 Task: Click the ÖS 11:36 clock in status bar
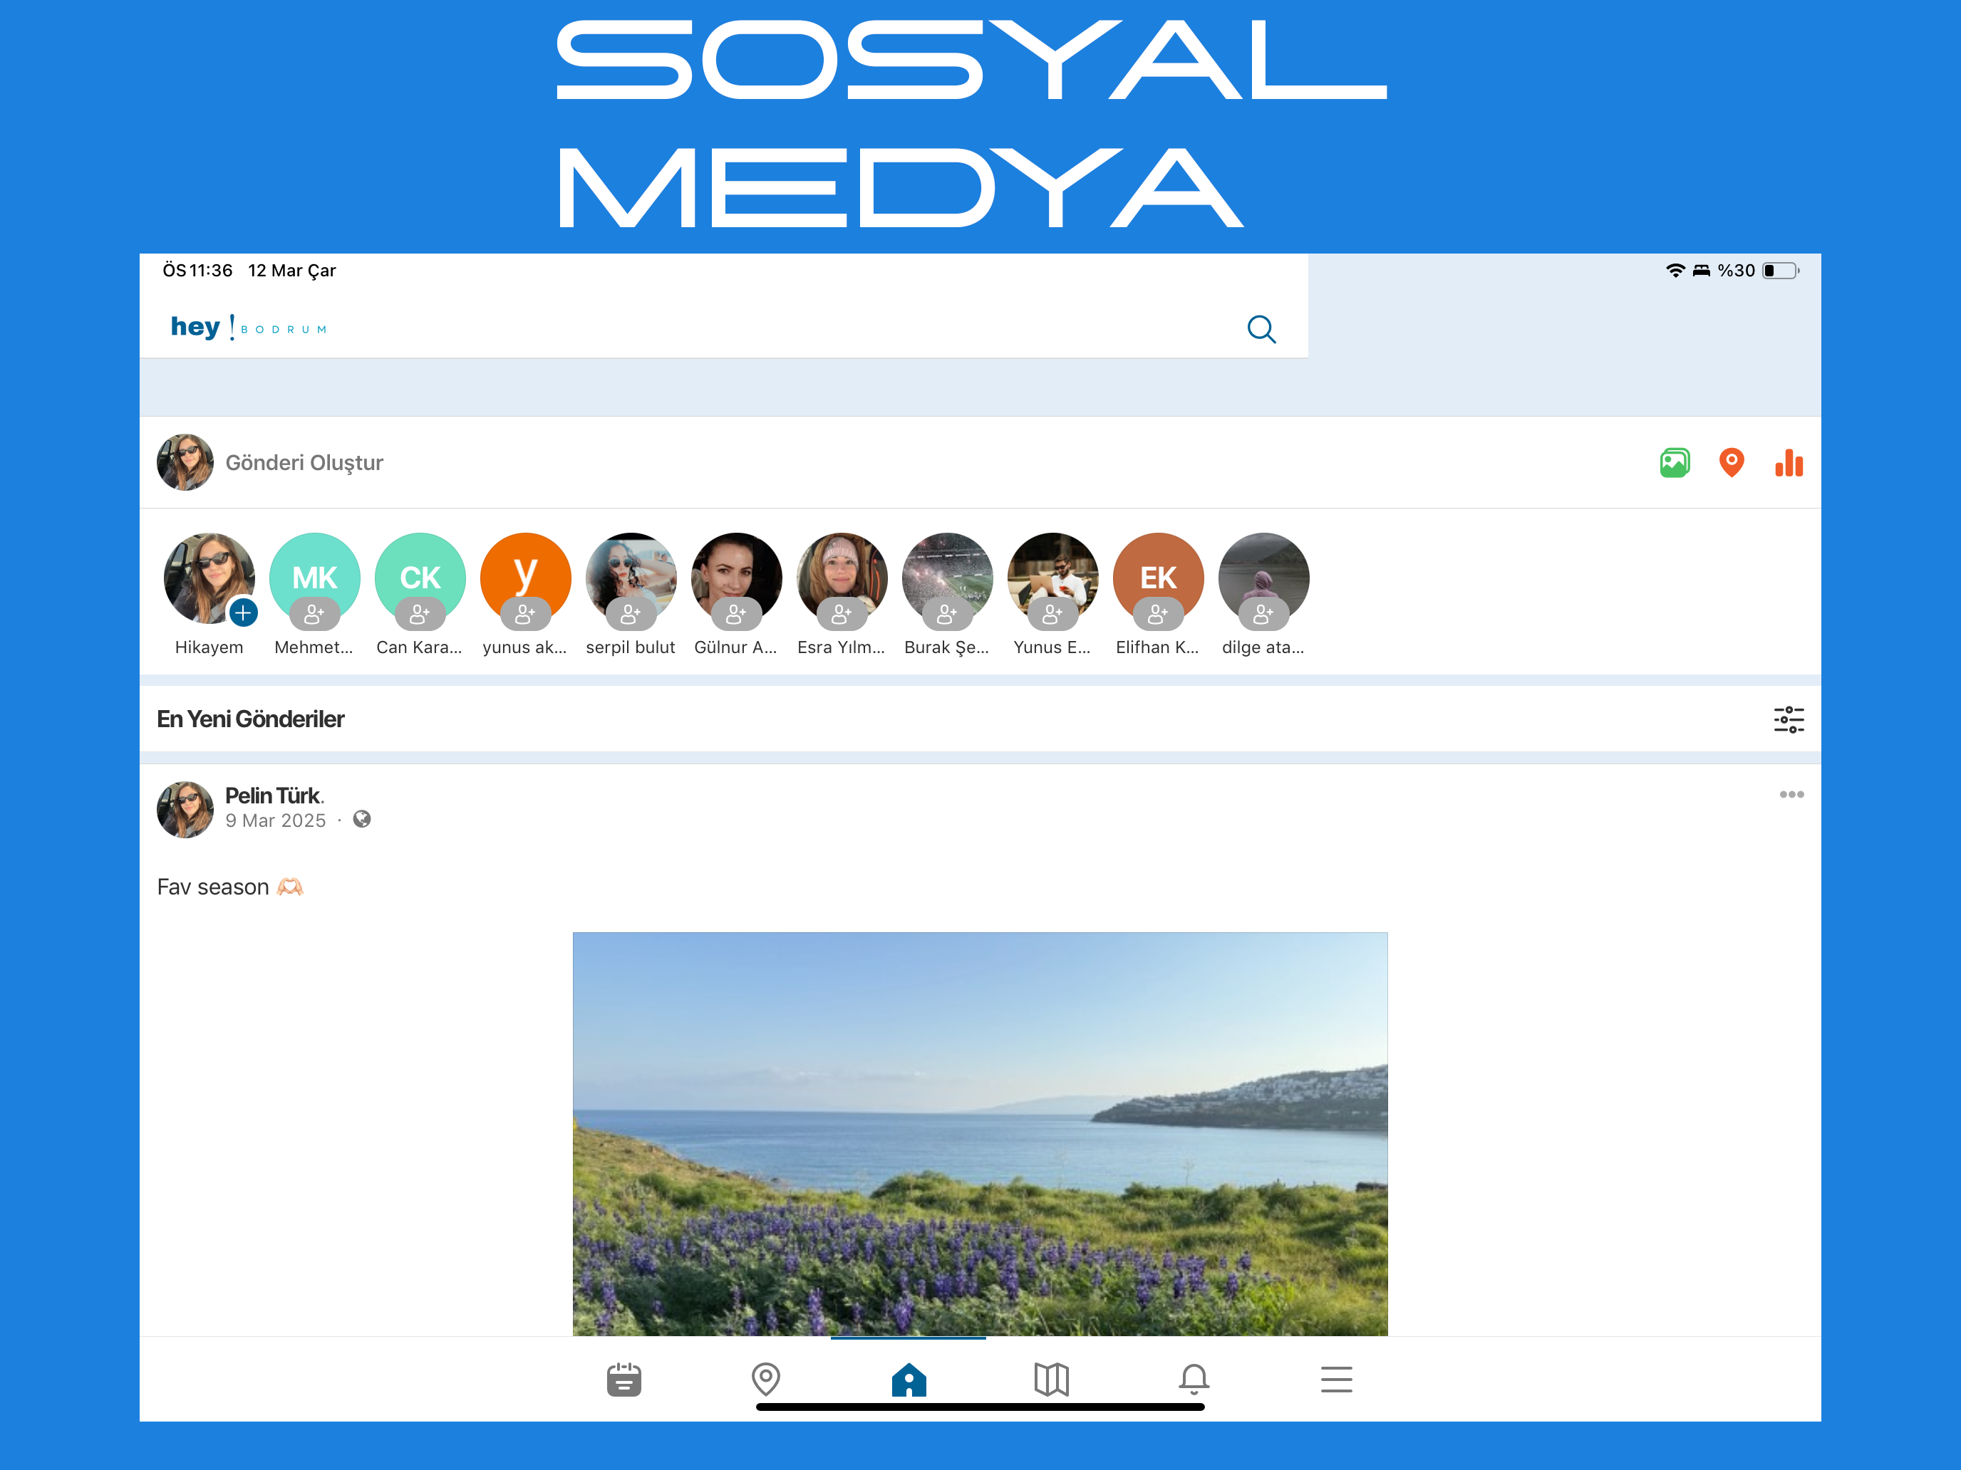click(197, 270)
